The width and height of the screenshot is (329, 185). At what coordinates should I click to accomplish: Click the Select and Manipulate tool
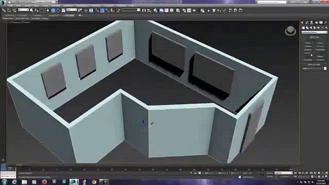click(x=86, y=11)
